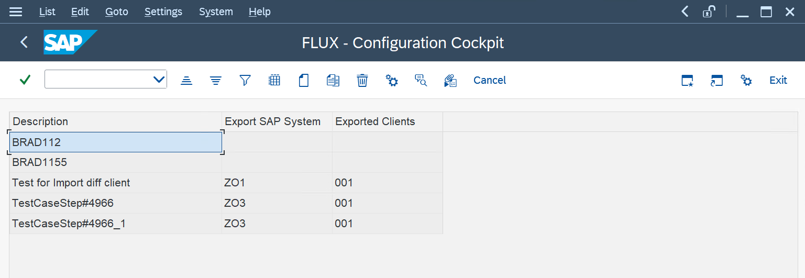The image size is (805, 278).
Task: Open the hamburger menu at top left
Action: 16,12
